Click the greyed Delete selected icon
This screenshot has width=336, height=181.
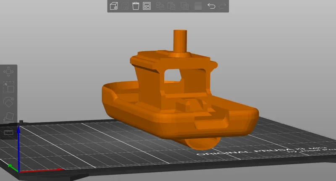click(125, 6)
